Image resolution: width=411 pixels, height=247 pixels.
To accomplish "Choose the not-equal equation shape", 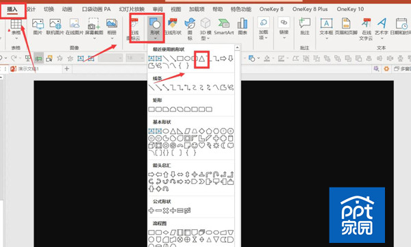I will 187,210.
